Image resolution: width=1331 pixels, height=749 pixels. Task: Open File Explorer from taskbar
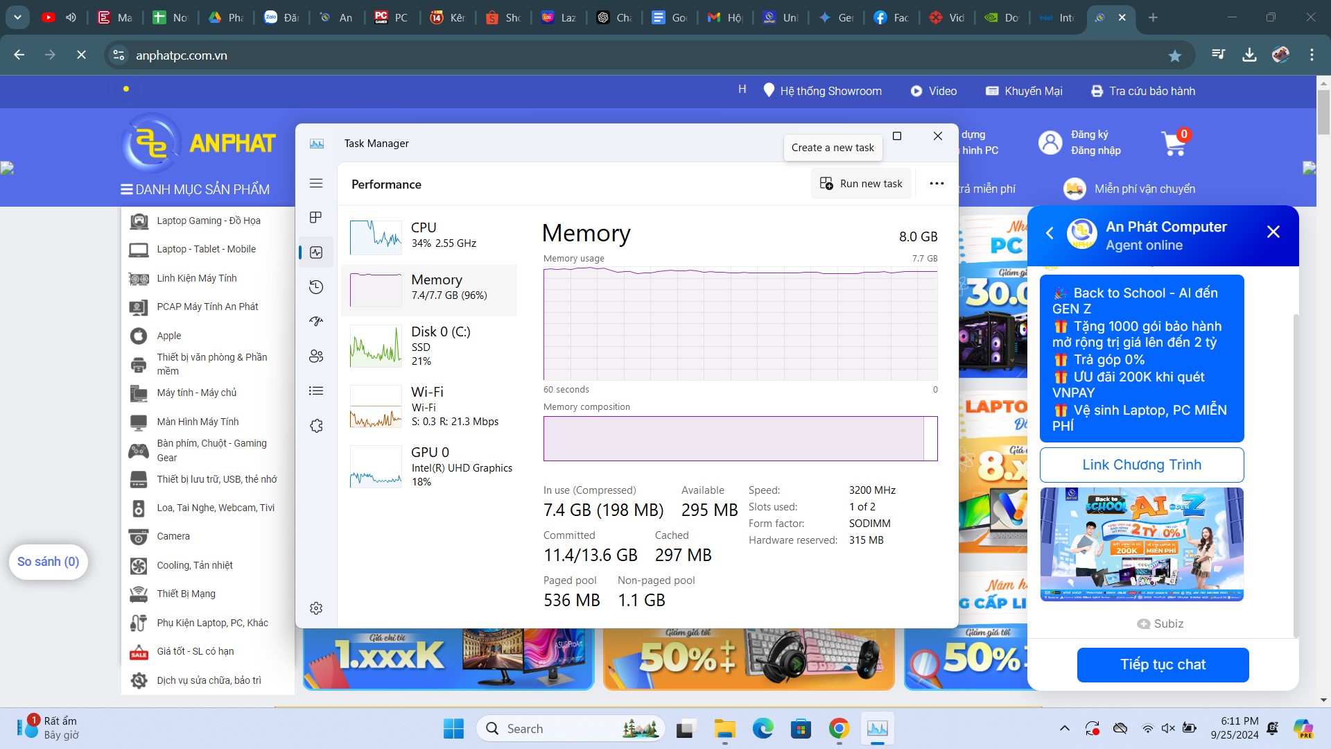tap(724, 729)
